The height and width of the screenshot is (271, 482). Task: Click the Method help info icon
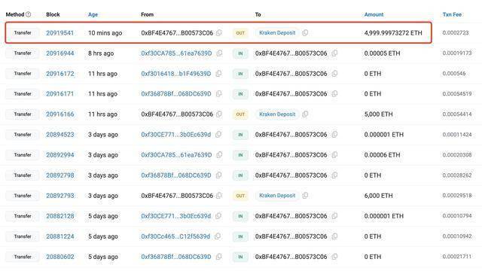tap(29, 14)
